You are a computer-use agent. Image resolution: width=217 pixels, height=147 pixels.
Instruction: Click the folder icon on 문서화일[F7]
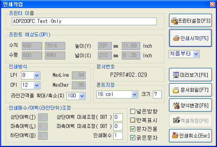[176, 90]
